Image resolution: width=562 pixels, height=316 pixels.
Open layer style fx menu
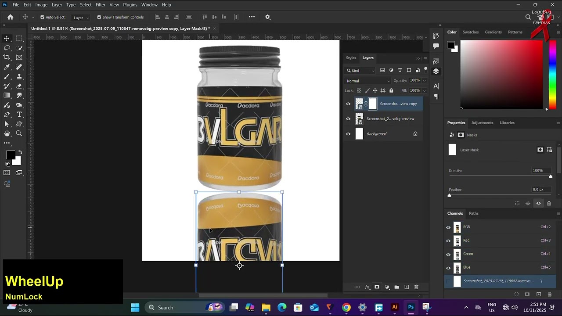(367, 287)
